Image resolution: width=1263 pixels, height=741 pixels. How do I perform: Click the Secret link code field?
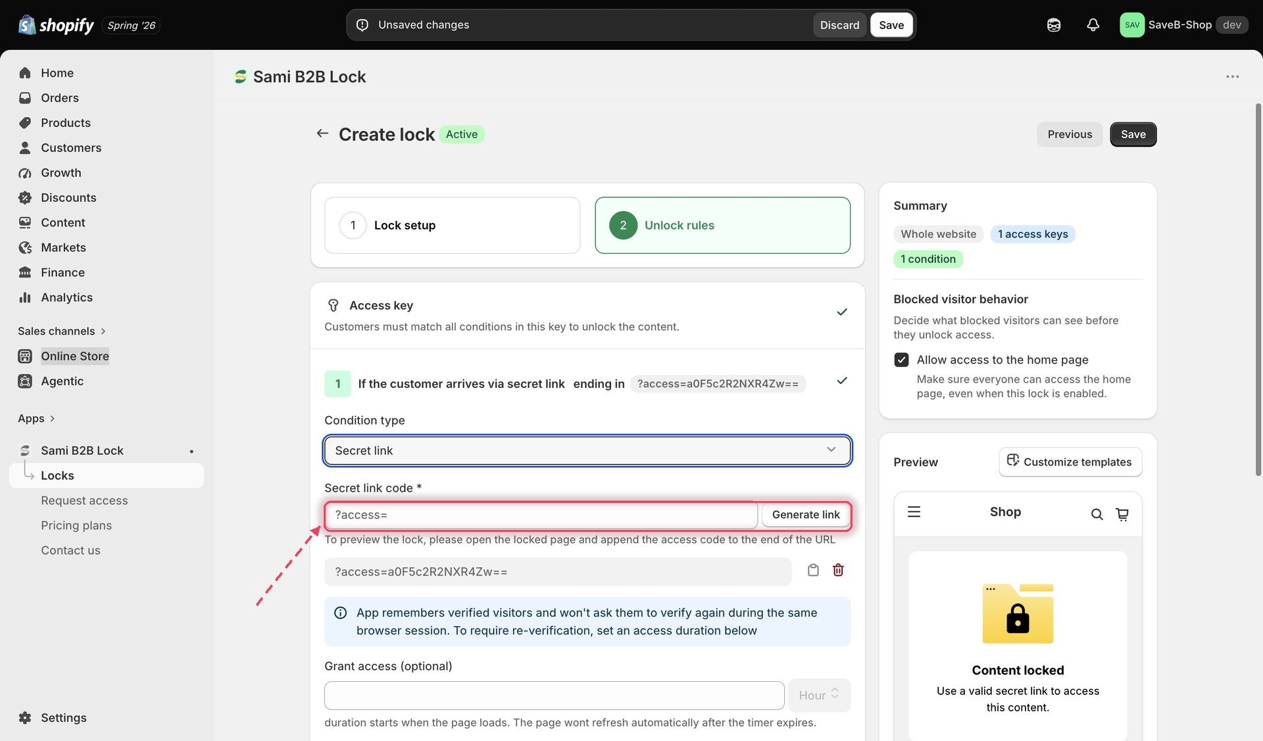541,515
